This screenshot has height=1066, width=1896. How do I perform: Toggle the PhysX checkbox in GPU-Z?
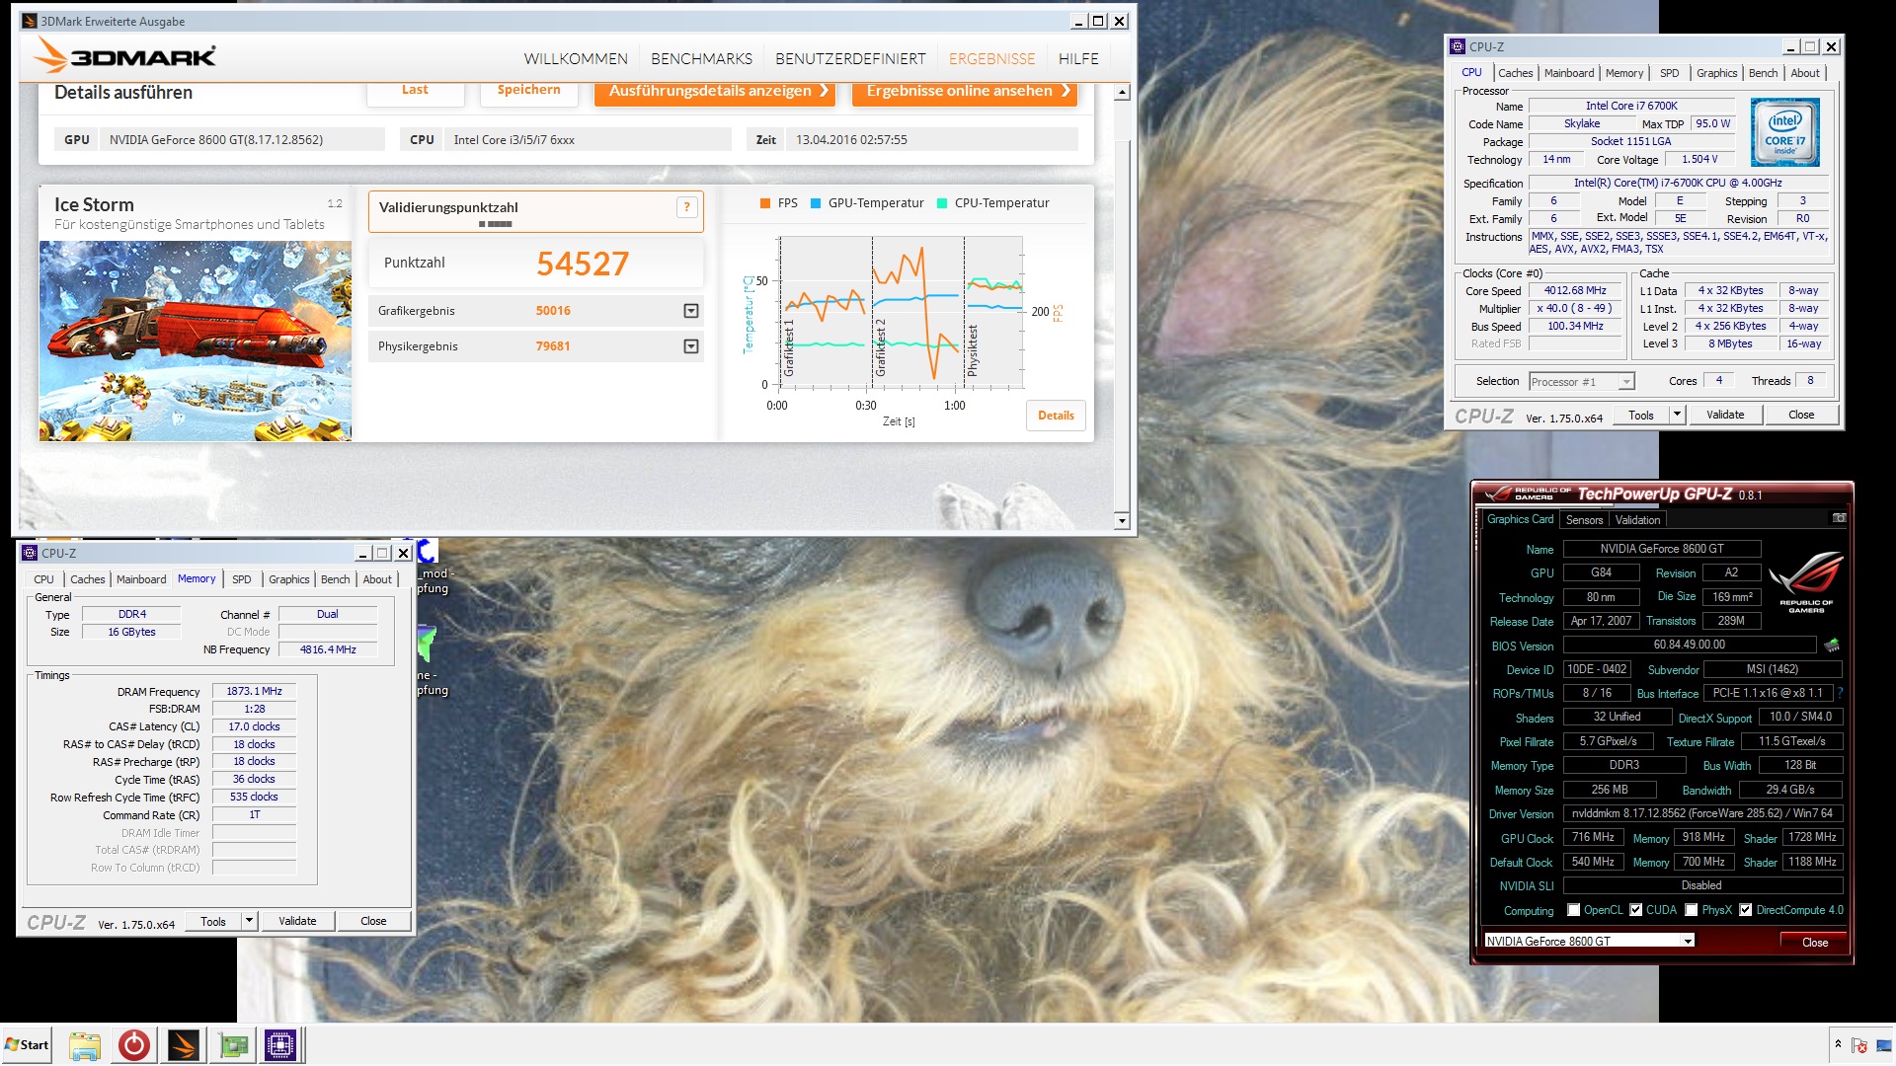tap(1692, 910)
